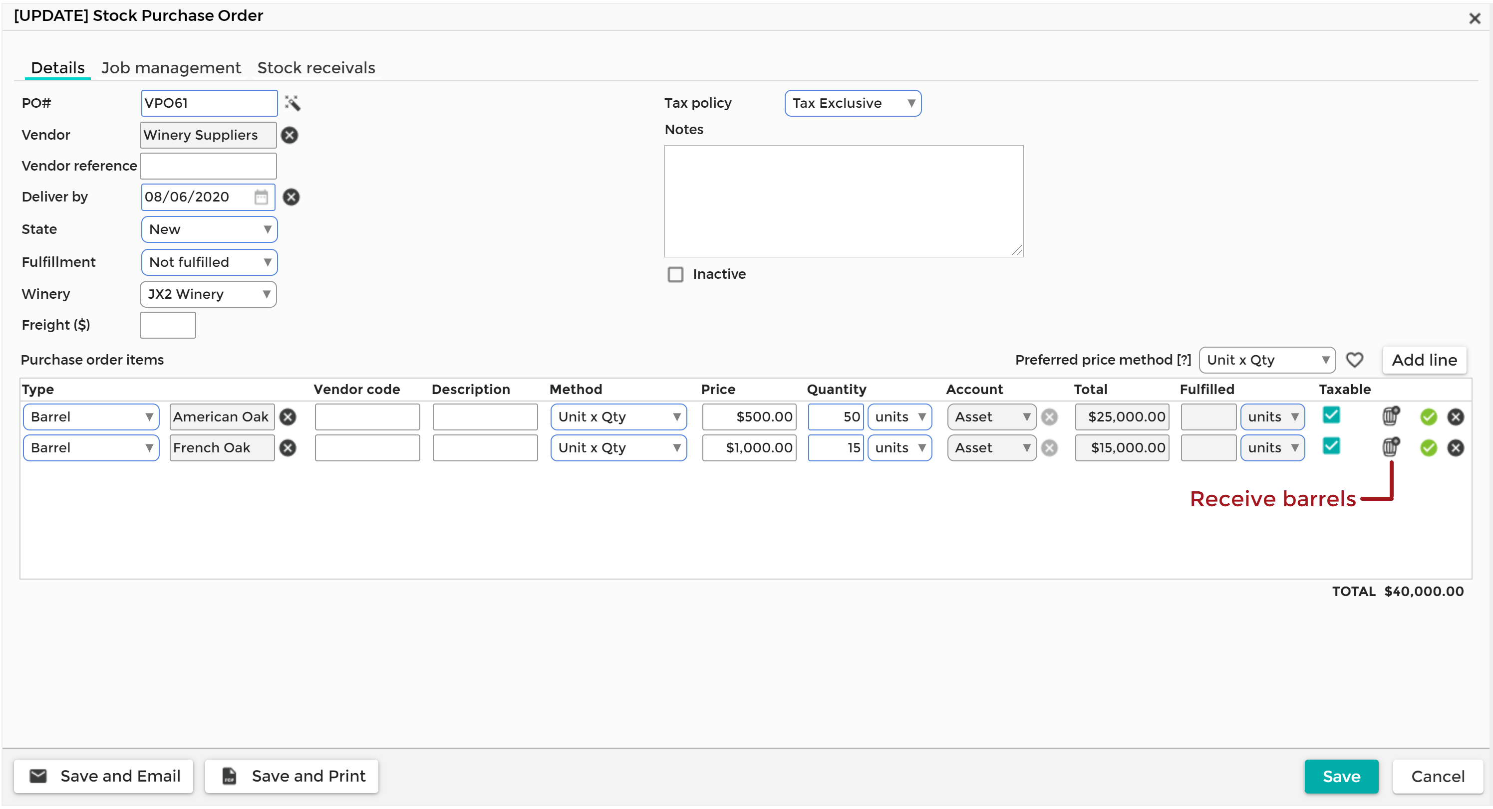Uncheck Taxable for French Oak row

click(x=1331, y=445)
